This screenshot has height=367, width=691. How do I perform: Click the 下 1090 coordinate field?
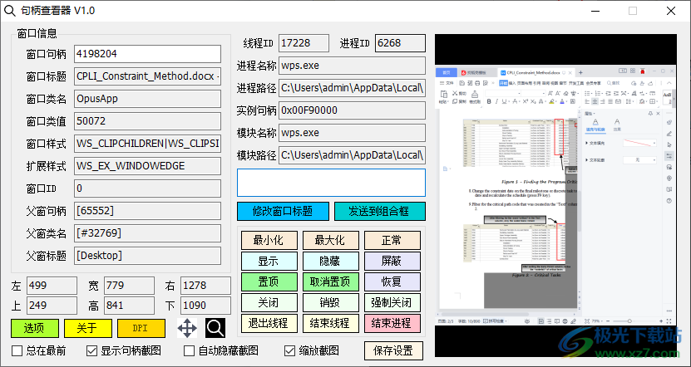[205, 306]
